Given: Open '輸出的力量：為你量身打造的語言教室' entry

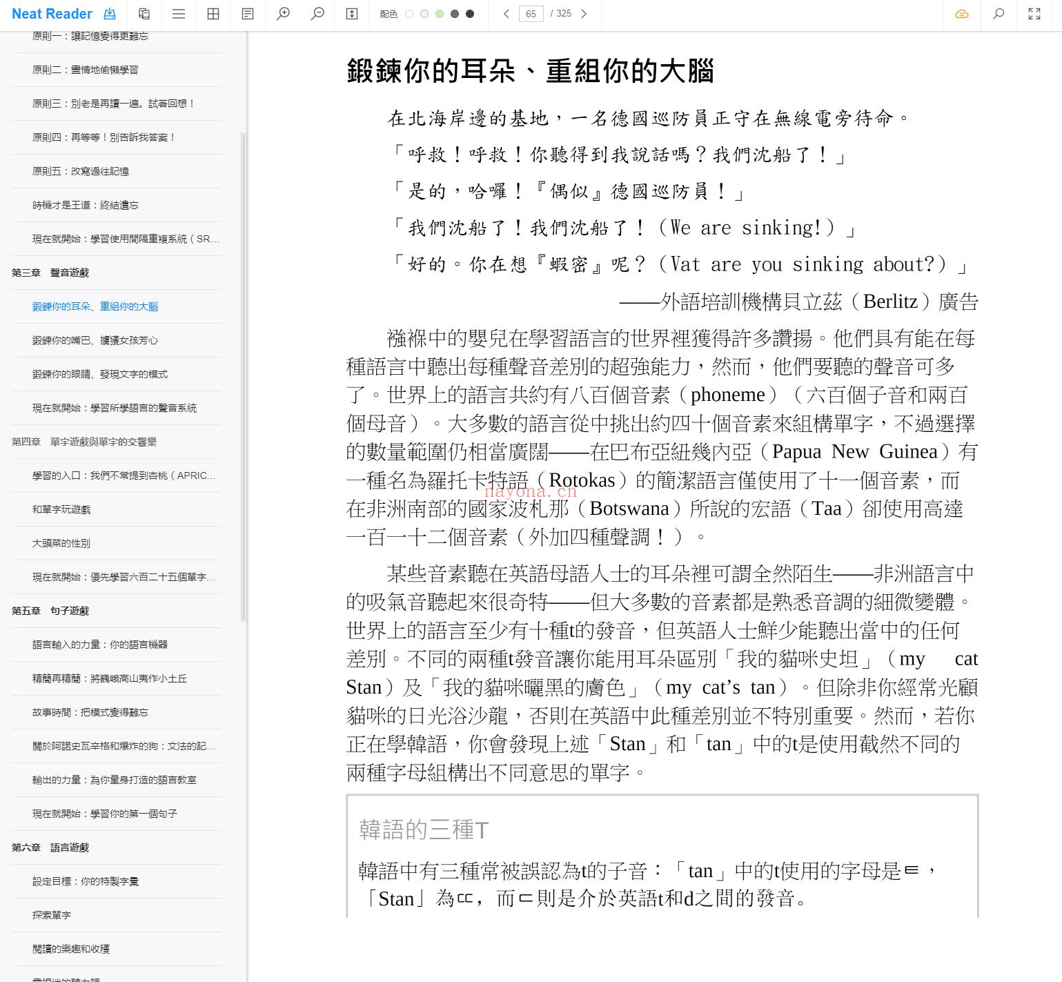Looking at the screenshot, I should (x=115, y=780).
